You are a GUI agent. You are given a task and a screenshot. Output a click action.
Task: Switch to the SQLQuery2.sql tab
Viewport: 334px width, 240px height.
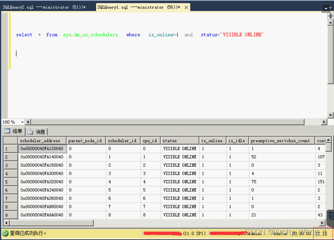(x=44, y=8)
